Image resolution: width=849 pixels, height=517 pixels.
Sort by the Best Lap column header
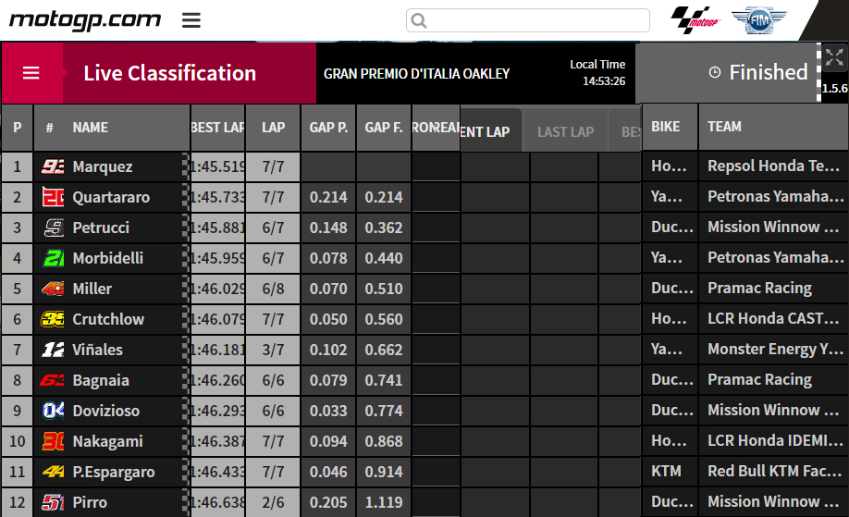click(x=217, y=128)
